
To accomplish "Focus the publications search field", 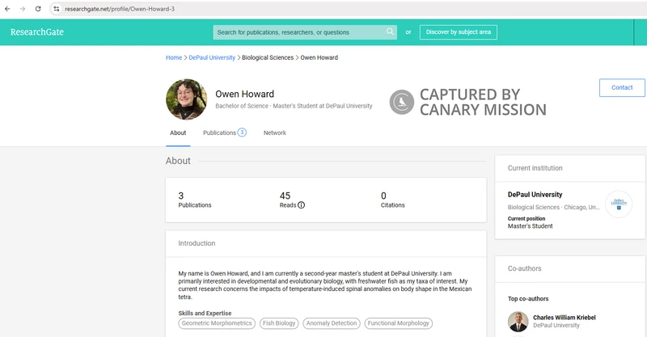I will pos(299,32).
